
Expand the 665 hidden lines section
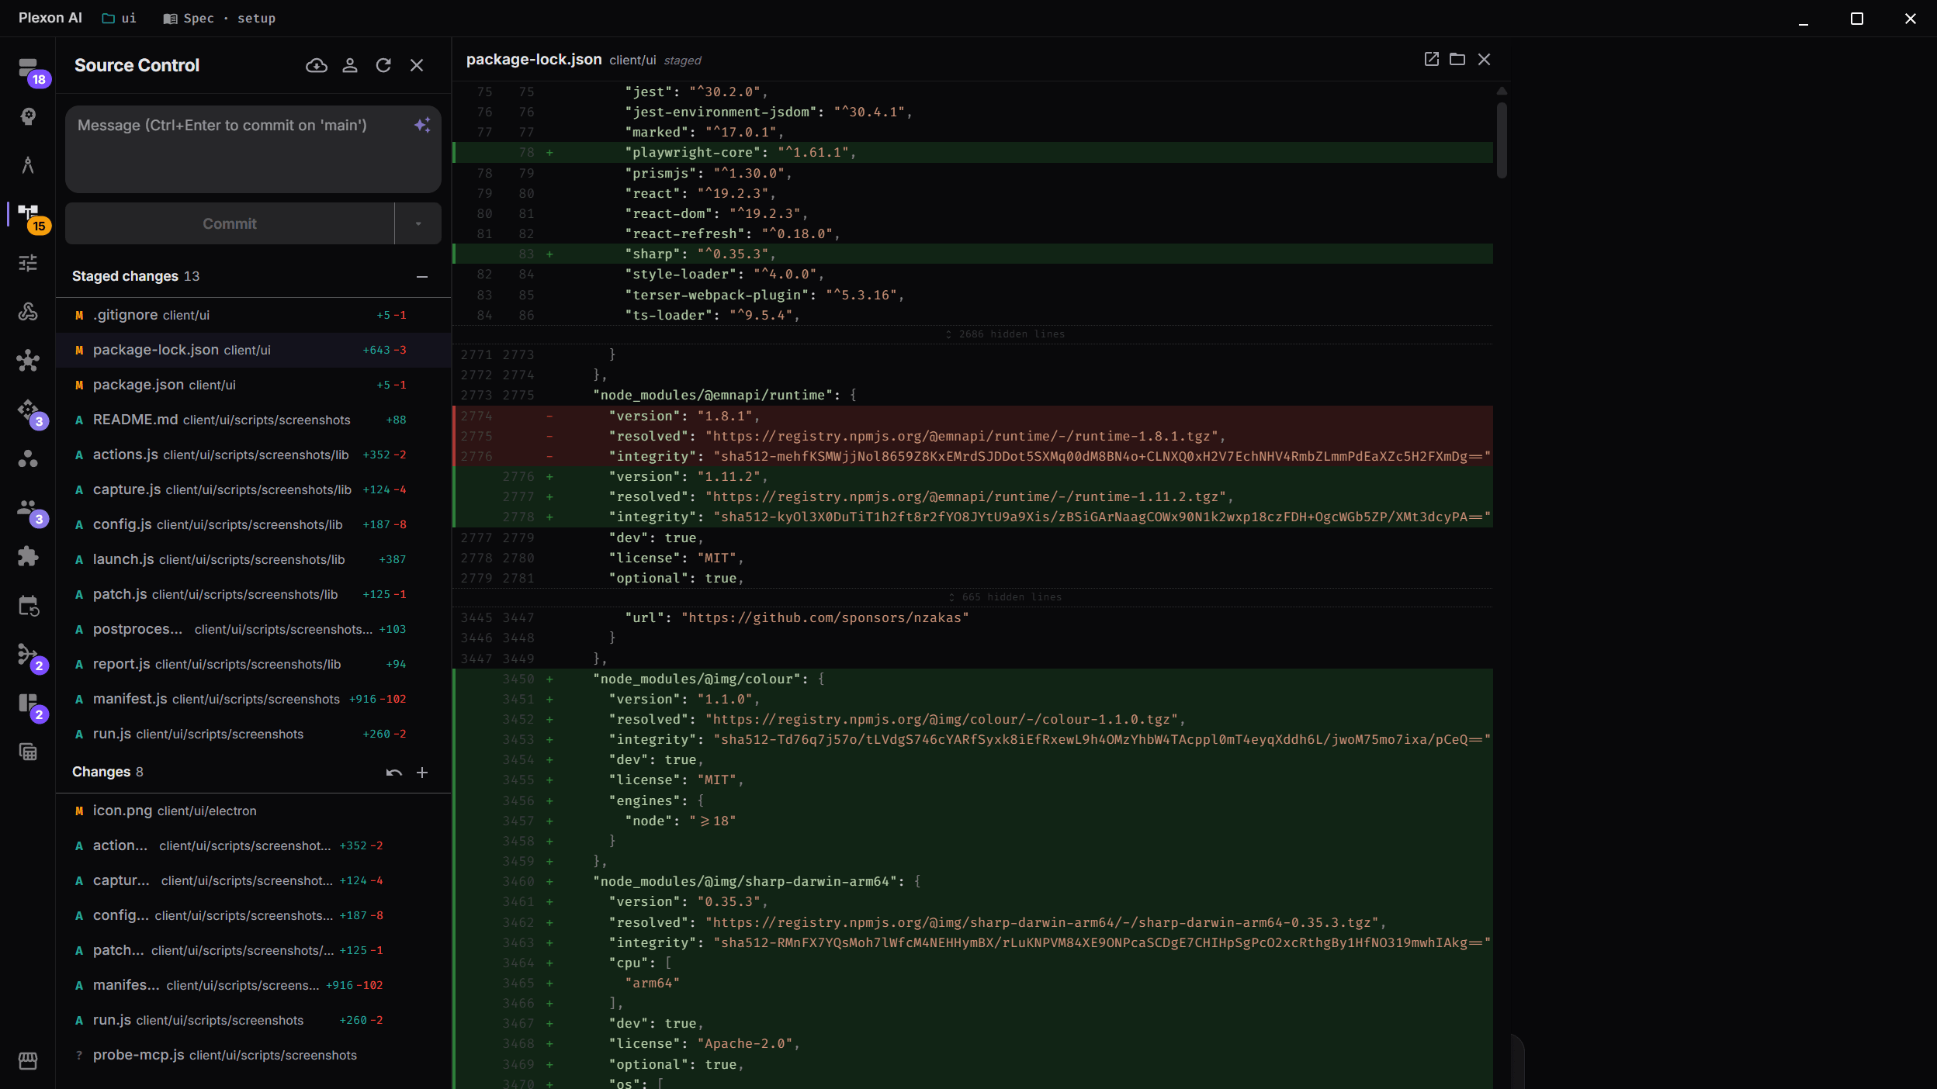coord(1006,597)
